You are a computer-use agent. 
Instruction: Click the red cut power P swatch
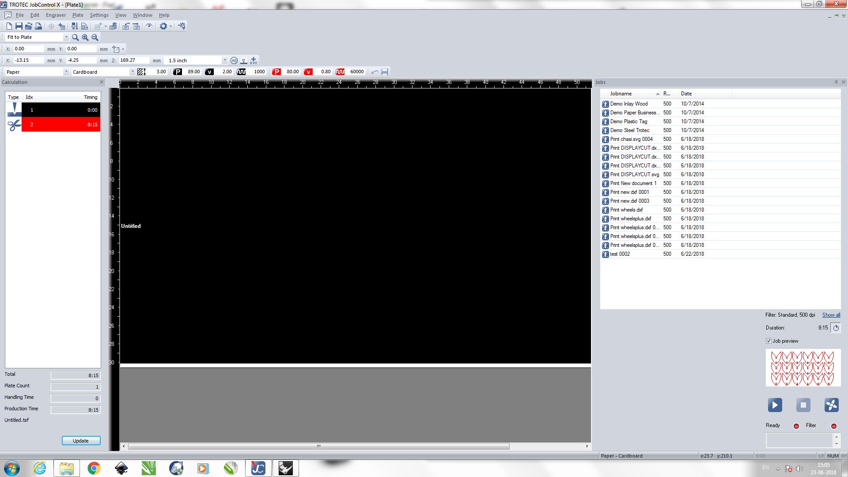(276, 72)
